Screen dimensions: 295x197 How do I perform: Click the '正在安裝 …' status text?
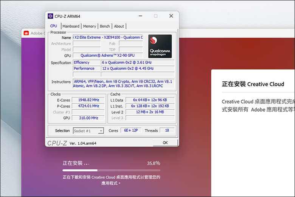click(x=76, y=163)
